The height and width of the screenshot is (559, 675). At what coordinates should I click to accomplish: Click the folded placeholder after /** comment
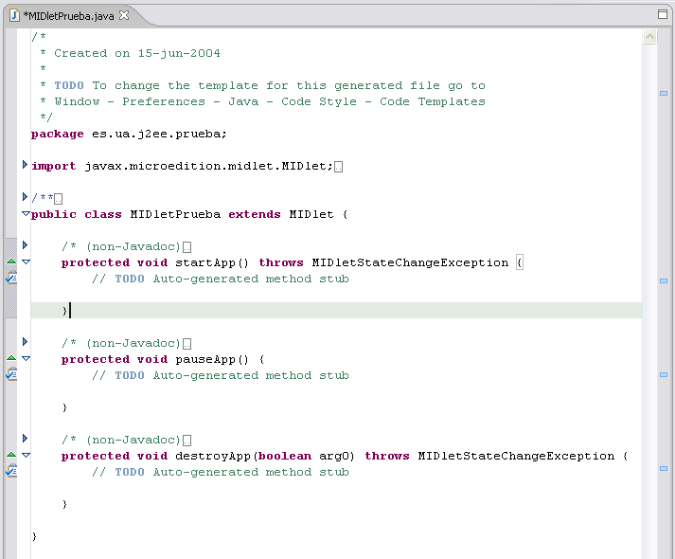[58, 199]
